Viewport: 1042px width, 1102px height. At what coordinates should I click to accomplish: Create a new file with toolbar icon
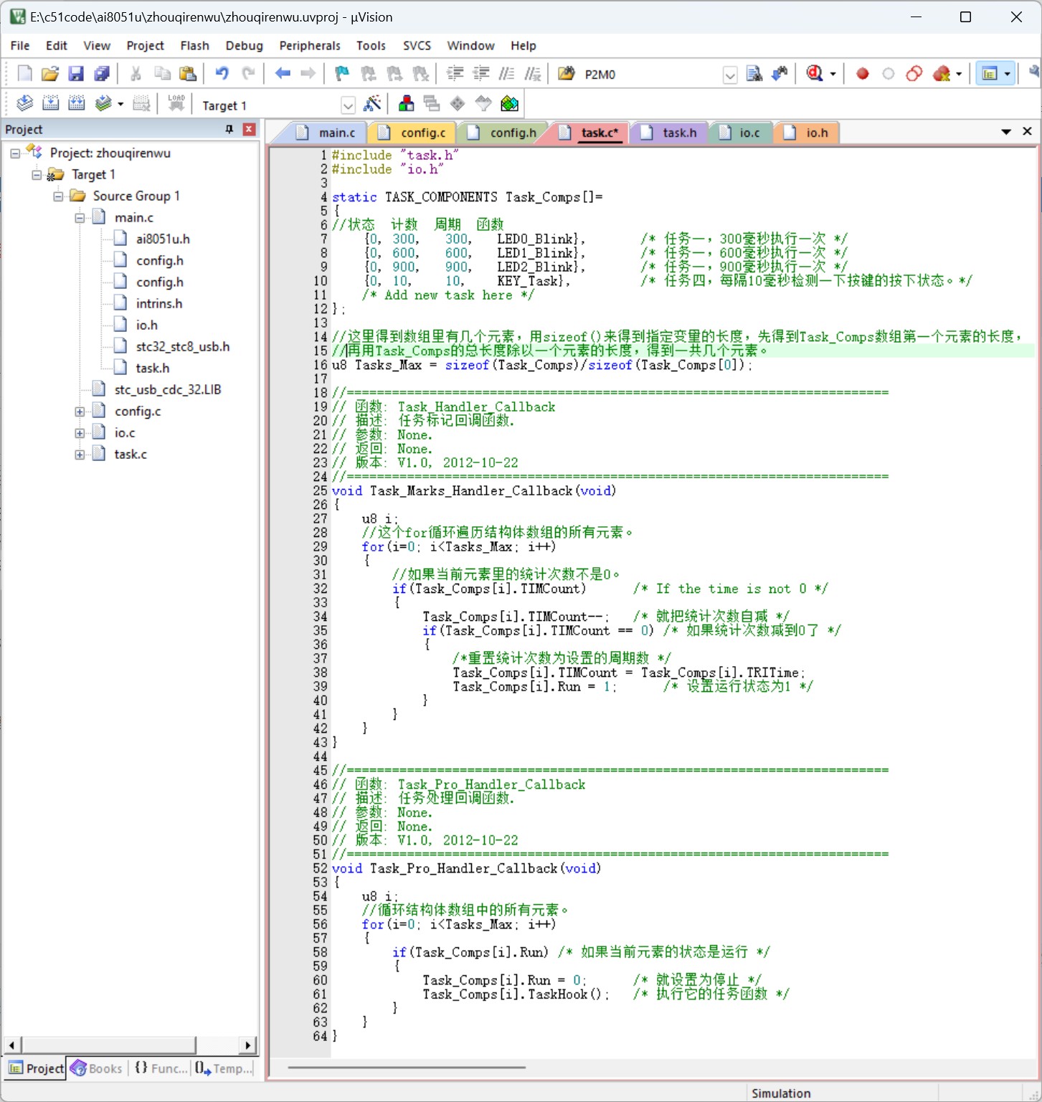tap(25, 73)
